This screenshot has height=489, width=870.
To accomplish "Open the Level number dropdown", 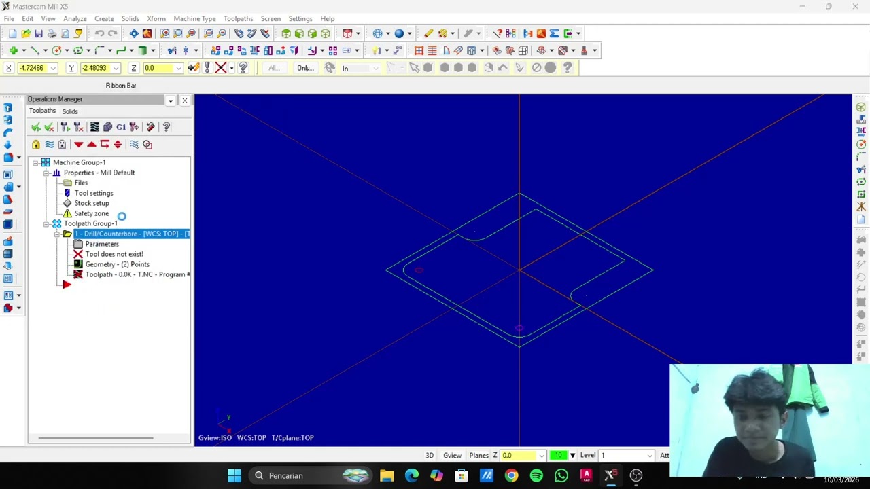I will point(650,456).
